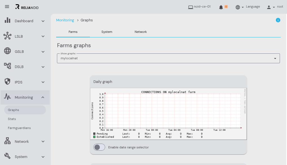Click the Enable date range selector label
This screenshot has width=287, height=165.
pos(129,147)
